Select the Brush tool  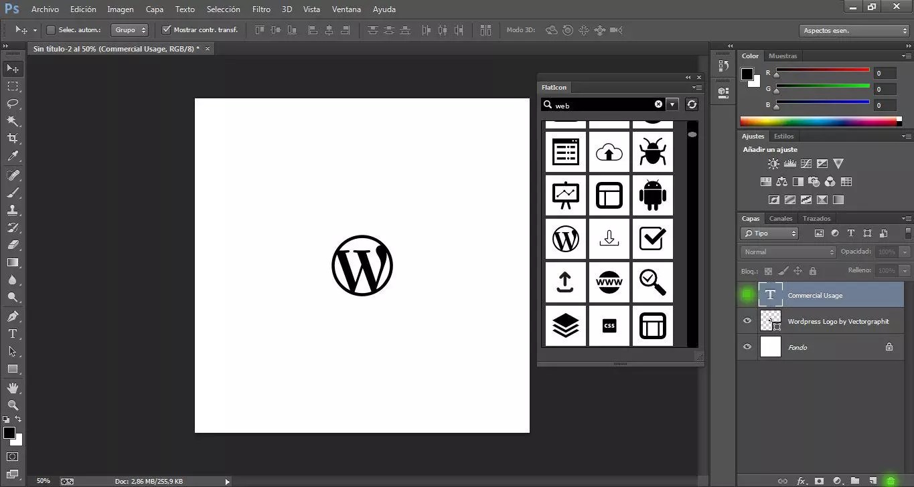point(13,193)
